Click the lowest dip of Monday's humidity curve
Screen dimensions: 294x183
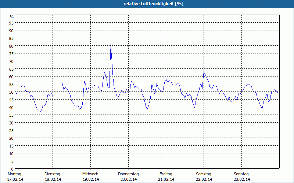(40, 112)
